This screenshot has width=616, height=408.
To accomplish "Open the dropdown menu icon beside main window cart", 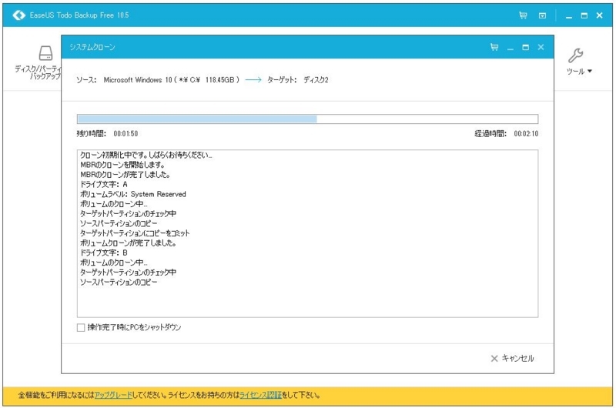I will tap(542, 15).
